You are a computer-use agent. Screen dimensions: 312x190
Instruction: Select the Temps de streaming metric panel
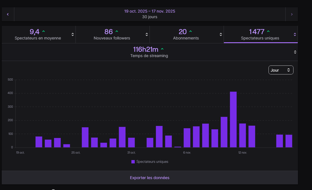tap(149, 52)
